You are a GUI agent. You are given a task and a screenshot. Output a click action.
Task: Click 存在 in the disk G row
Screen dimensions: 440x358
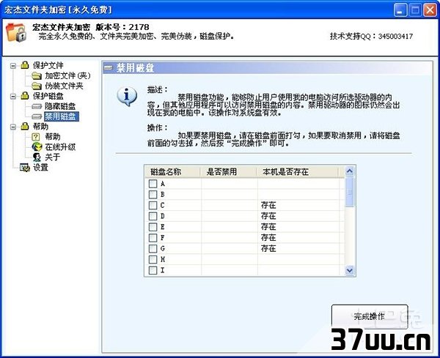[x=268, y=249]
